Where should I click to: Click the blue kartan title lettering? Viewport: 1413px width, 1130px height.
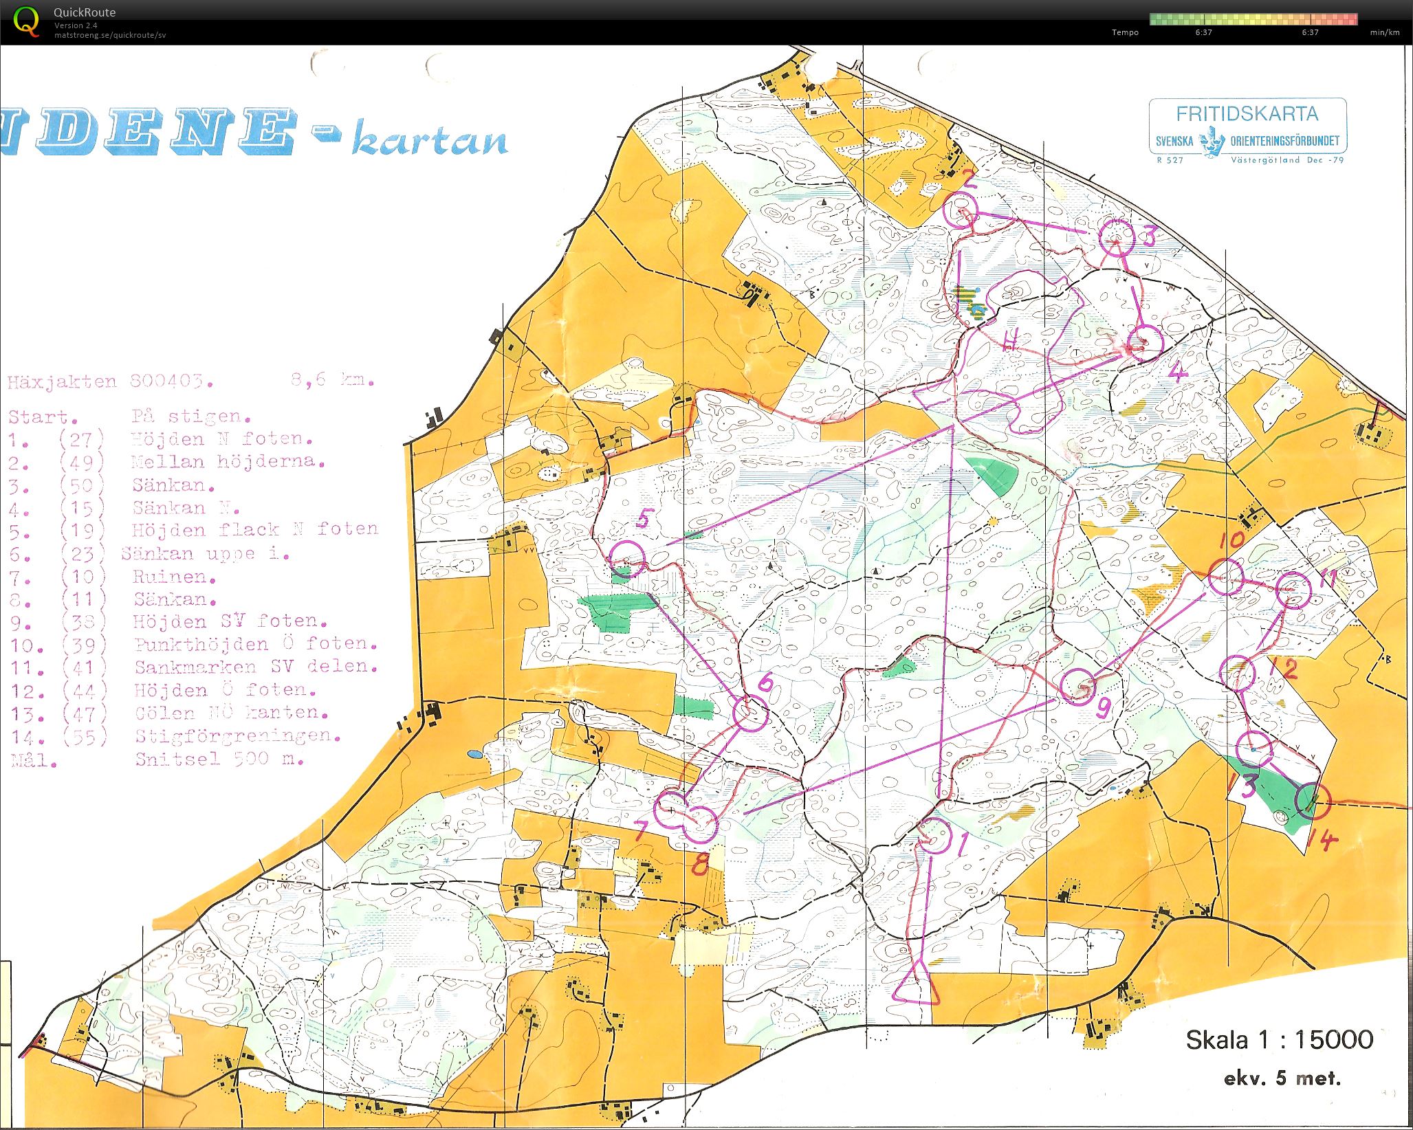pos(430,140)
